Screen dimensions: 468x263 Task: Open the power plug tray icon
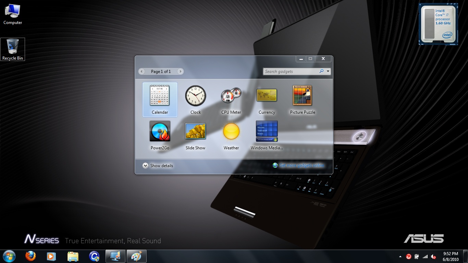click(x=417, y=256)
